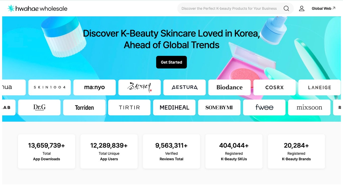343x187 pixels.
Task: Click the 20,284+ Registered K-Beauty Brands stat
Action: (296, 151)
